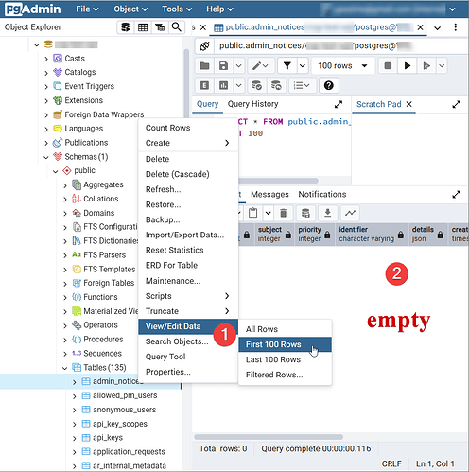Open the 100 rows limit dropdown

tap(343, 65)
